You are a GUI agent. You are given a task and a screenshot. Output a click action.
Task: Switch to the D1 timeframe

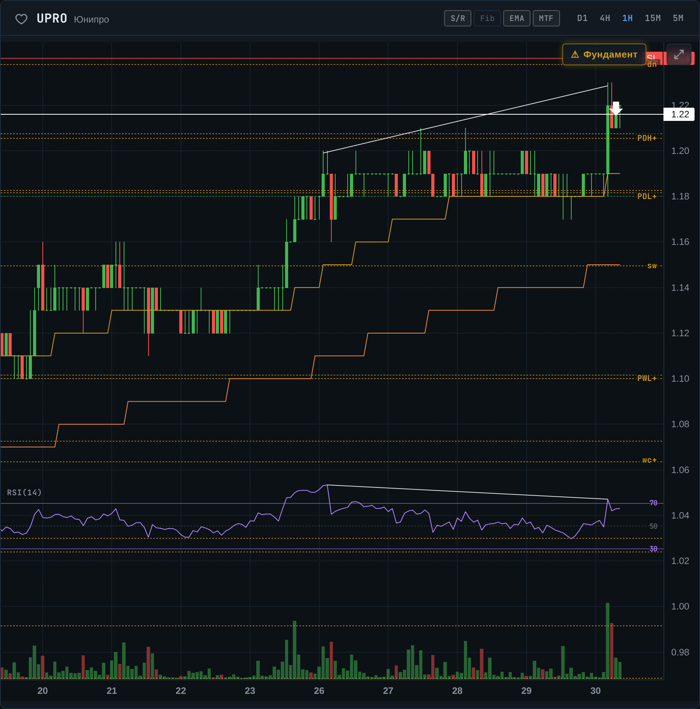[x=583, y=18]
